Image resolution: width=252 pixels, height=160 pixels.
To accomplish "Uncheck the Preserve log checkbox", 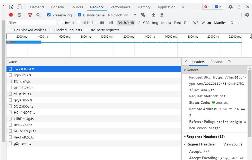I will pyautogui.click(x=49, y=15).
